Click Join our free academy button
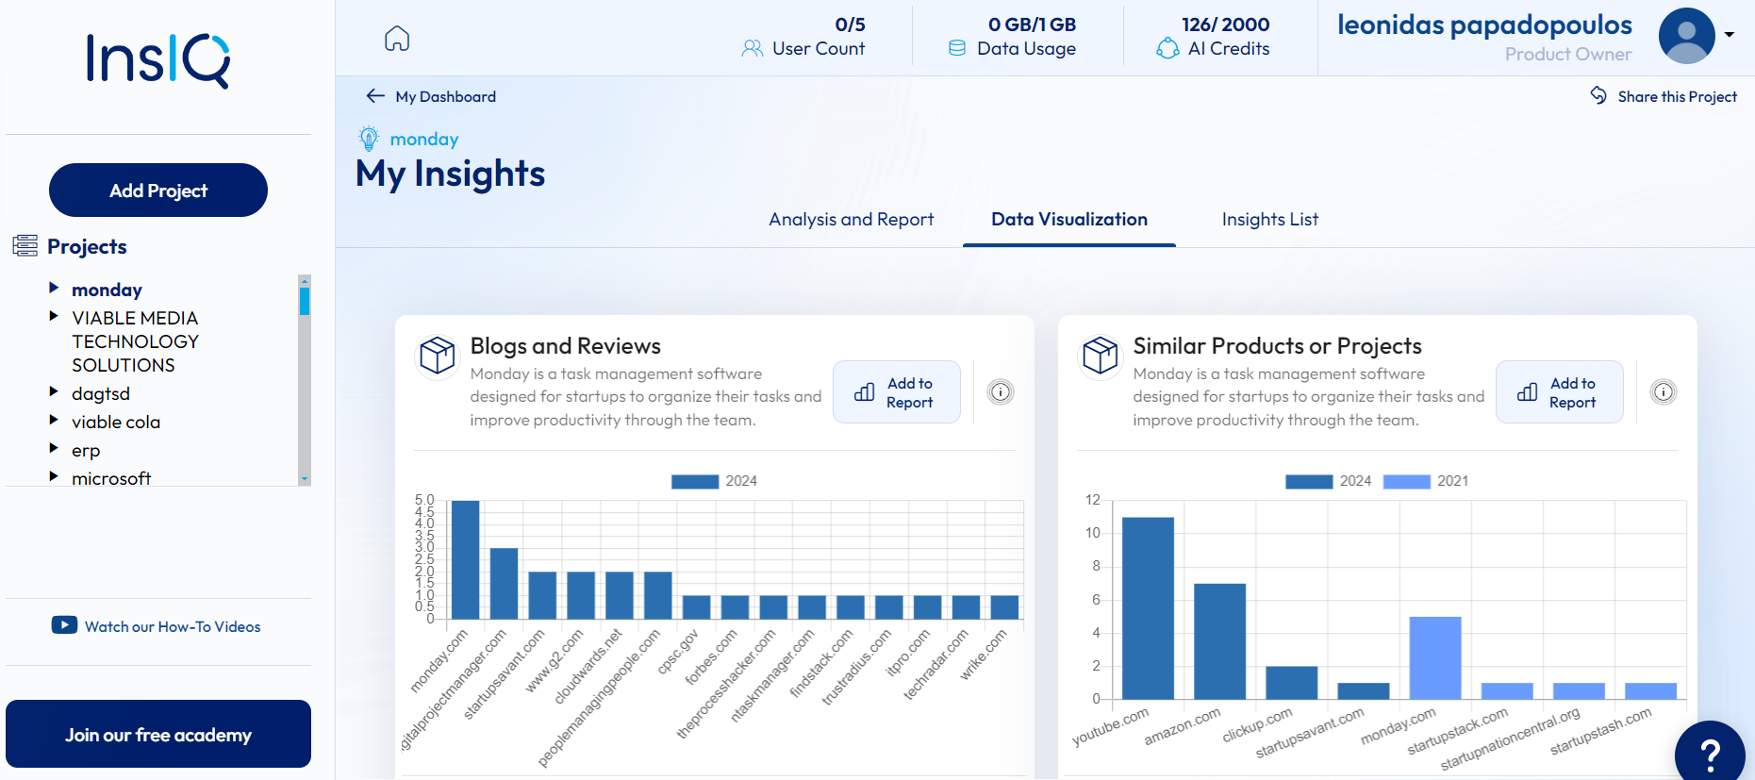 click(x=158, y=734)
